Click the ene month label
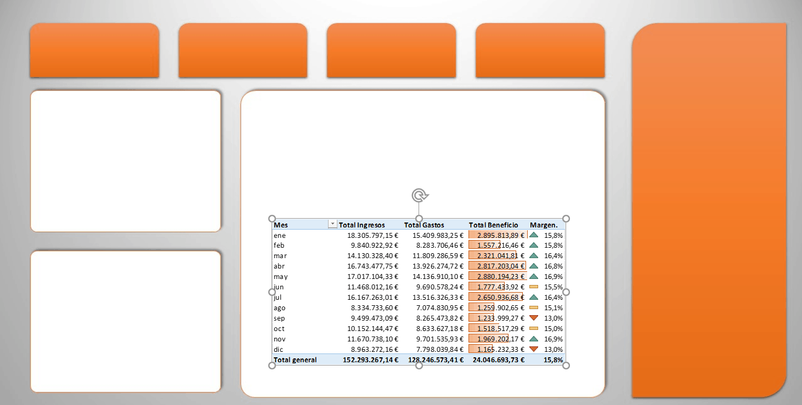 point(279,235)
